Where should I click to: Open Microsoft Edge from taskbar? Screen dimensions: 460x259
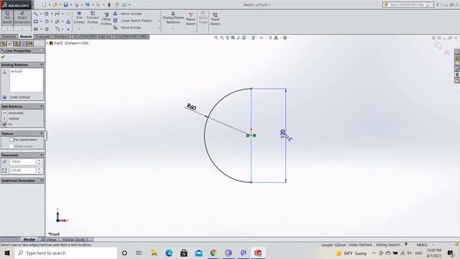pos(169,253)
